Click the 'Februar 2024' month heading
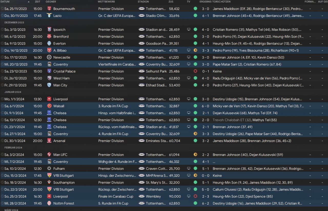328x211 pixels. (13, 147)
